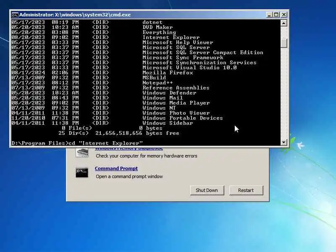Click the 'DVD Maker' directory entry
Viewport: 336px width, 252px height.
(158, 27)
